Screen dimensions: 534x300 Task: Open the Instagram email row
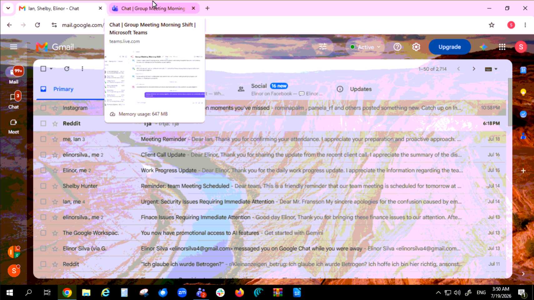(270, 108)
